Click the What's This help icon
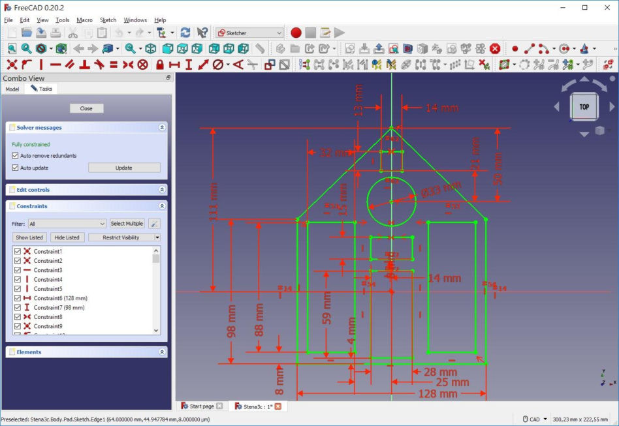This screenshot has width=619, height=426. (202, 33)
